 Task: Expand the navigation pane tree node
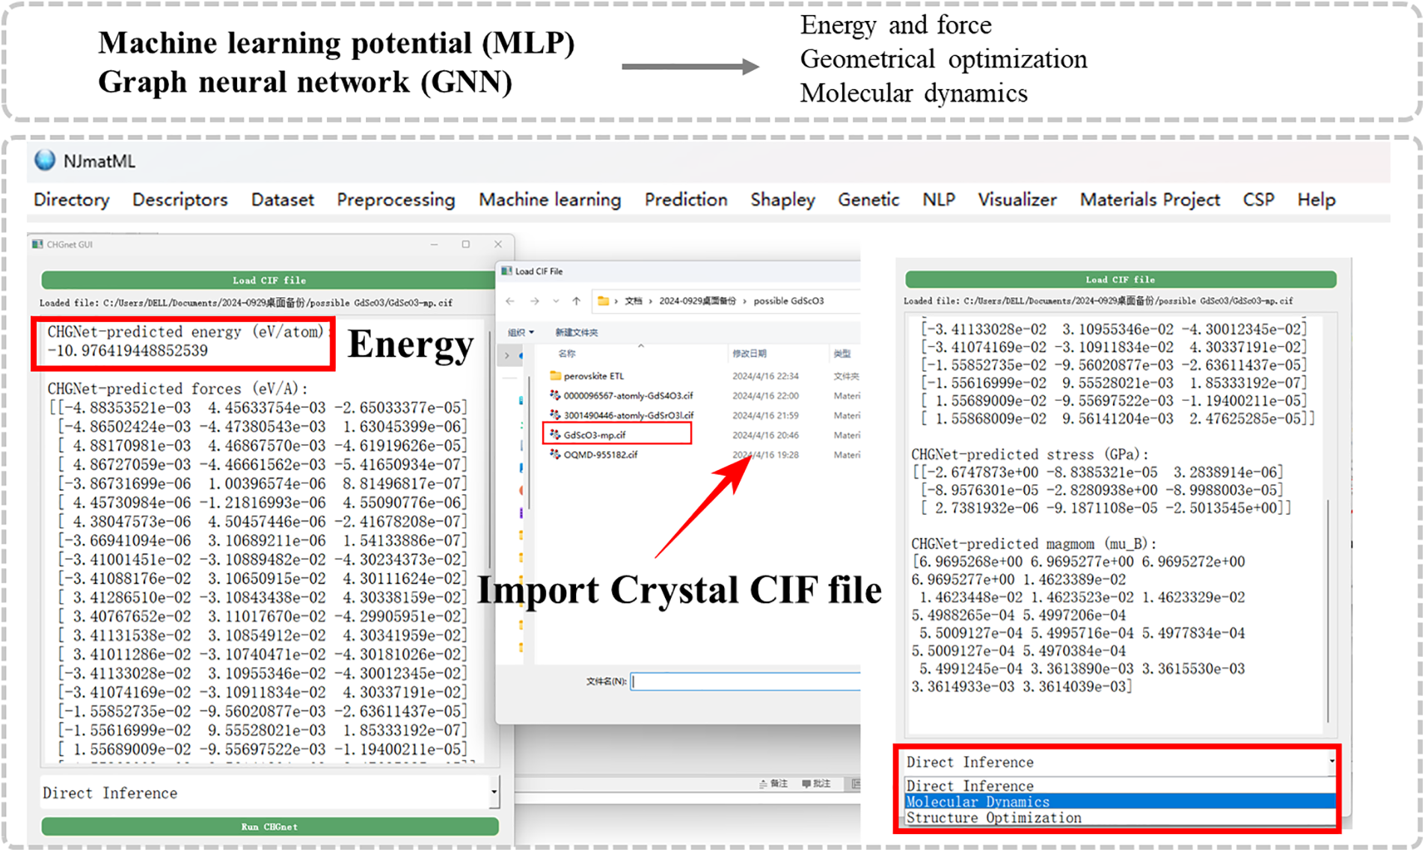click(506, 356)
